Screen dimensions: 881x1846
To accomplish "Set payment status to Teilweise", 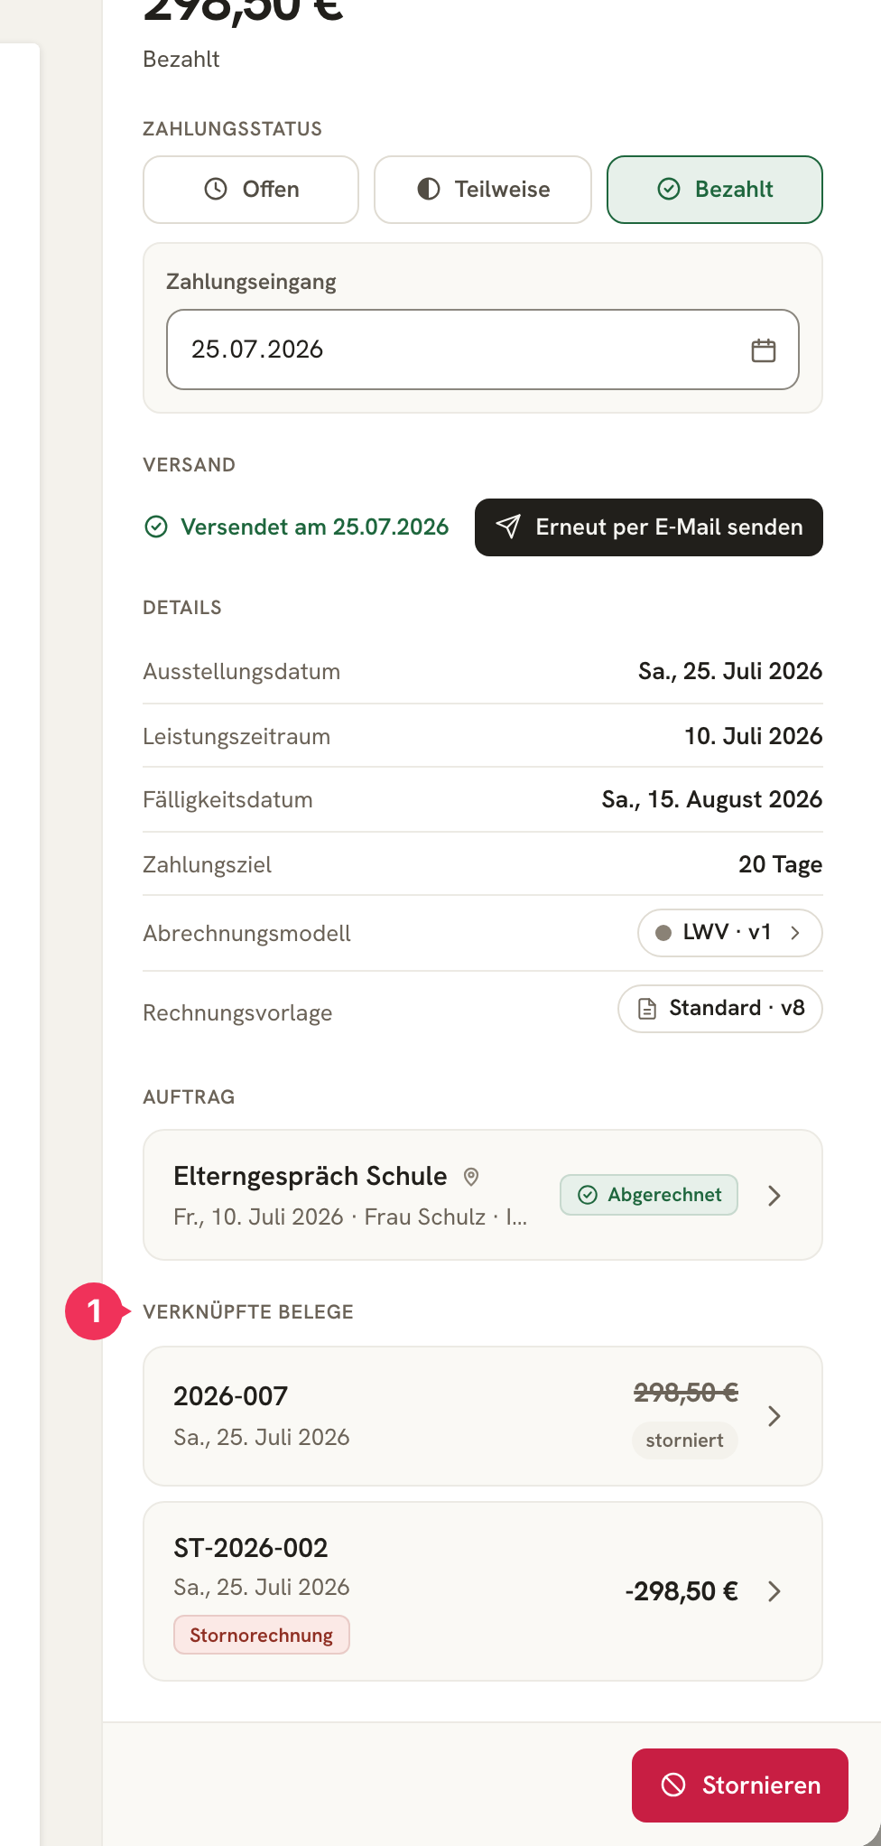I will 483,189.
